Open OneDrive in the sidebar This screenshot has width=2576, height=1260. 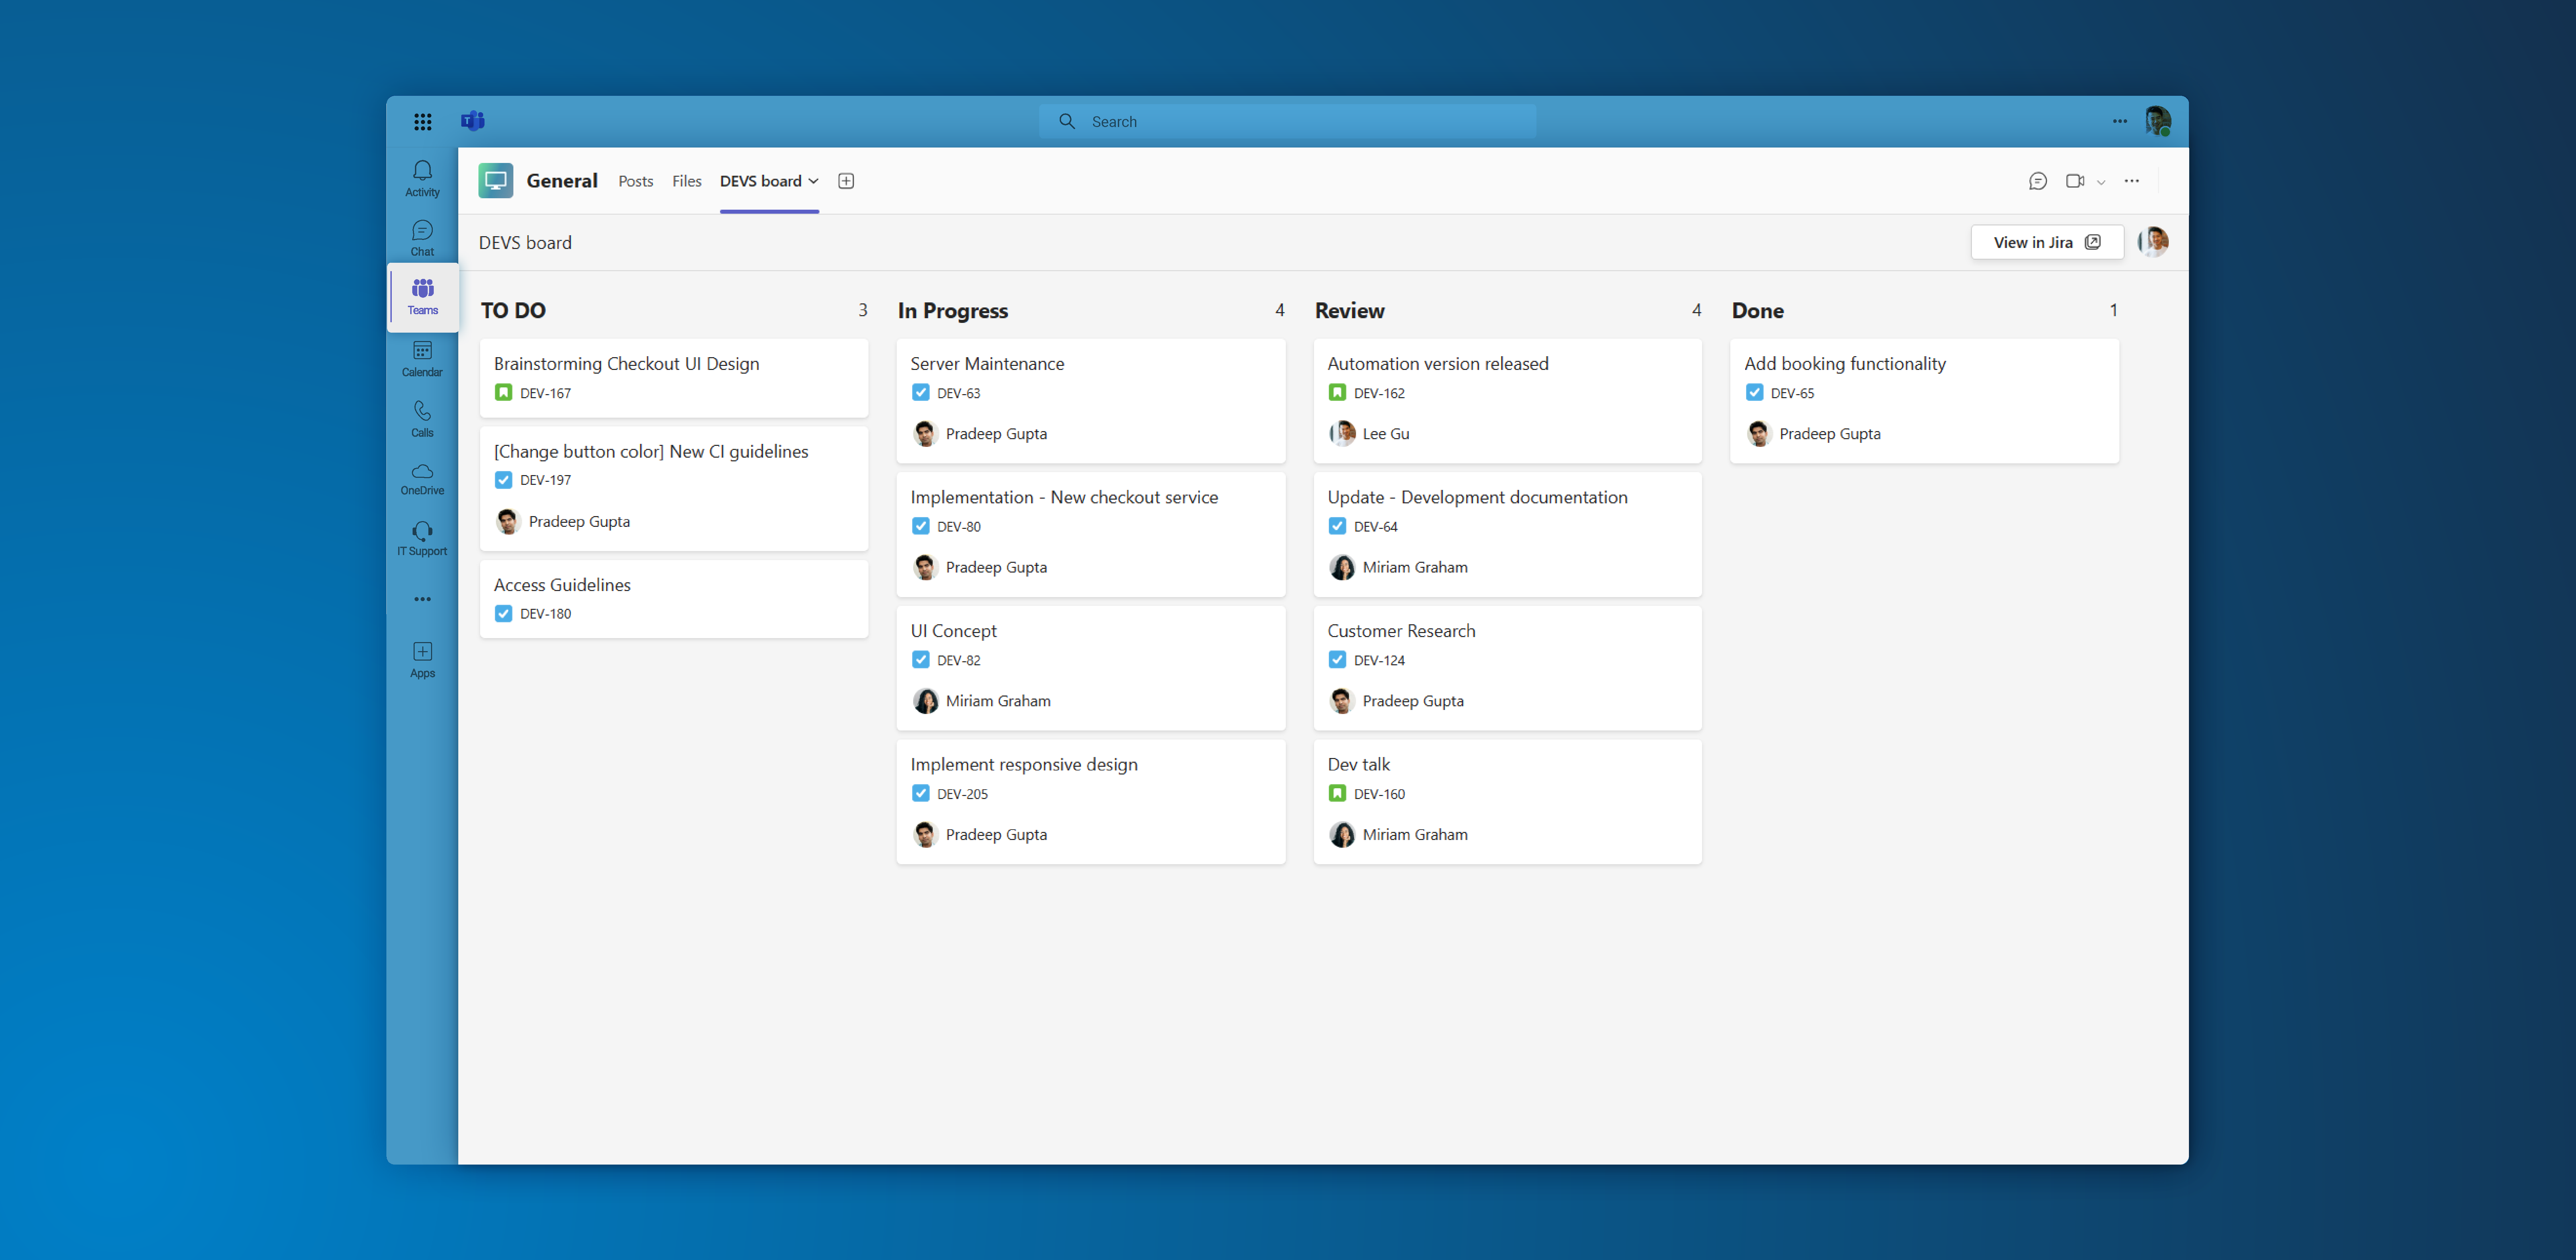[422, 478]
